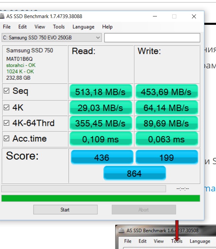216x249 pixels.
Task: Click the elapsed time --:--:-- indicator
Action: pyautogui.click(x=183, y=189)
